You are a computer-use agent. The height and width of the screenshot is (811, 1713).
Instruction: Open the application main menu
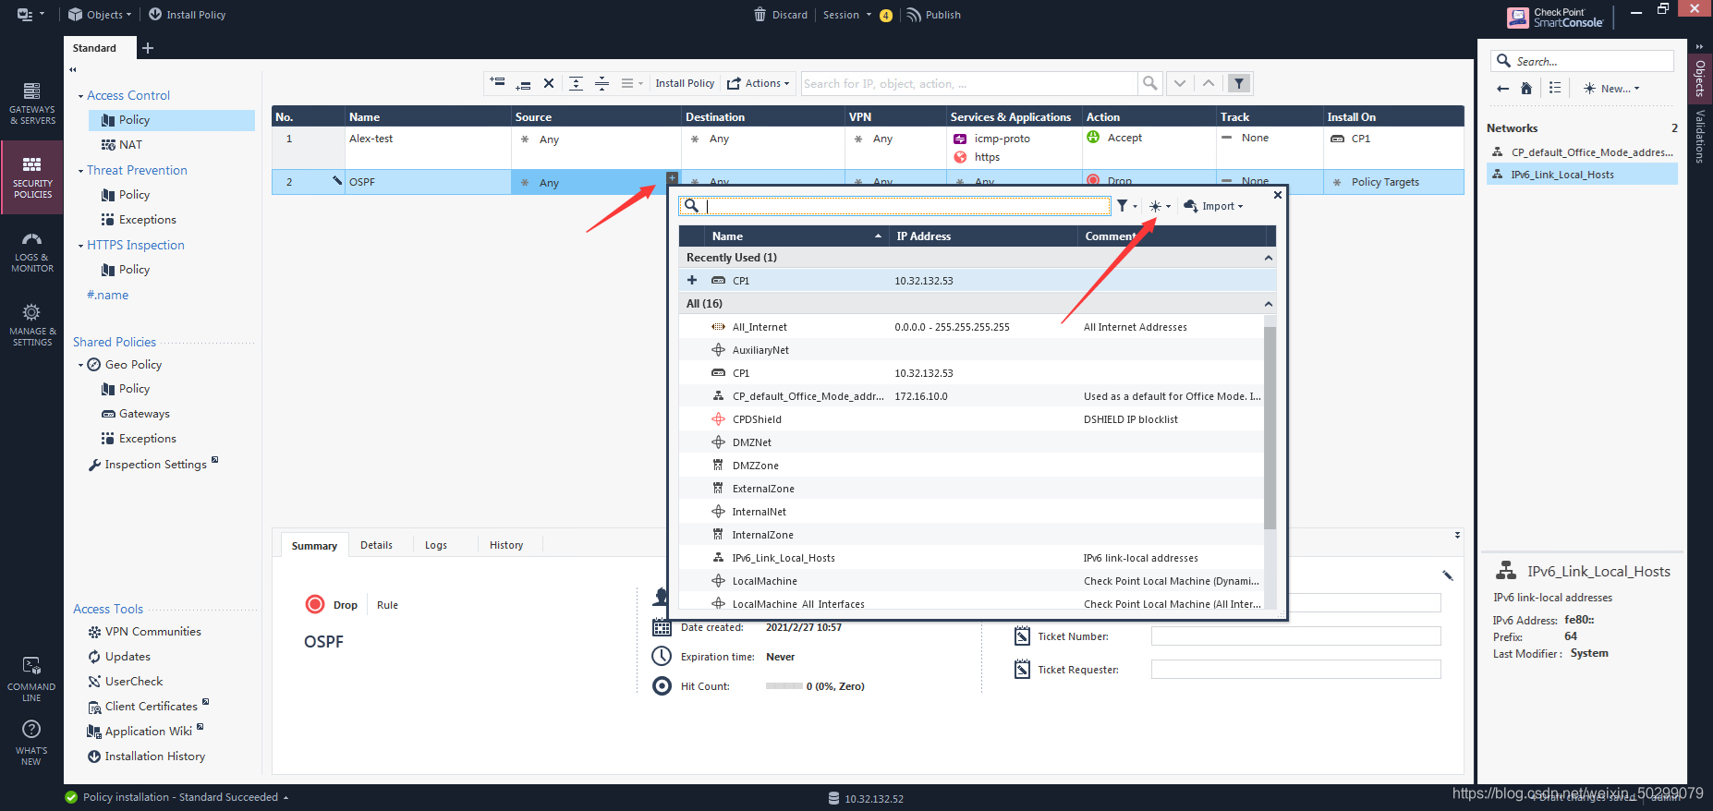30,15
